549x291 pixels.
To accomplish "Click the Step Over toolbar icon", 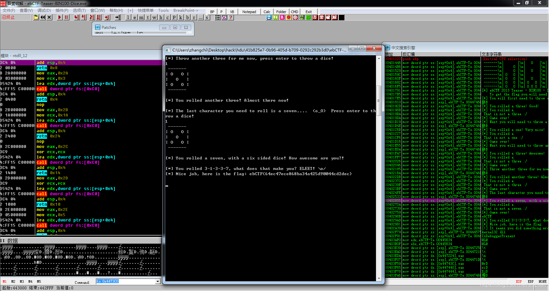I will coord(84,17).
